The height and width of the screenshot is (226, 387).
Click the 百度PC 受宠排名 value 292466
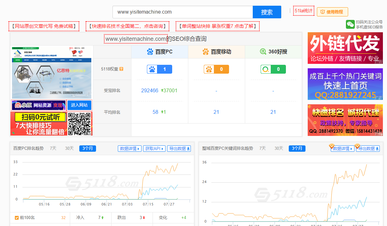tap(150, 91)
